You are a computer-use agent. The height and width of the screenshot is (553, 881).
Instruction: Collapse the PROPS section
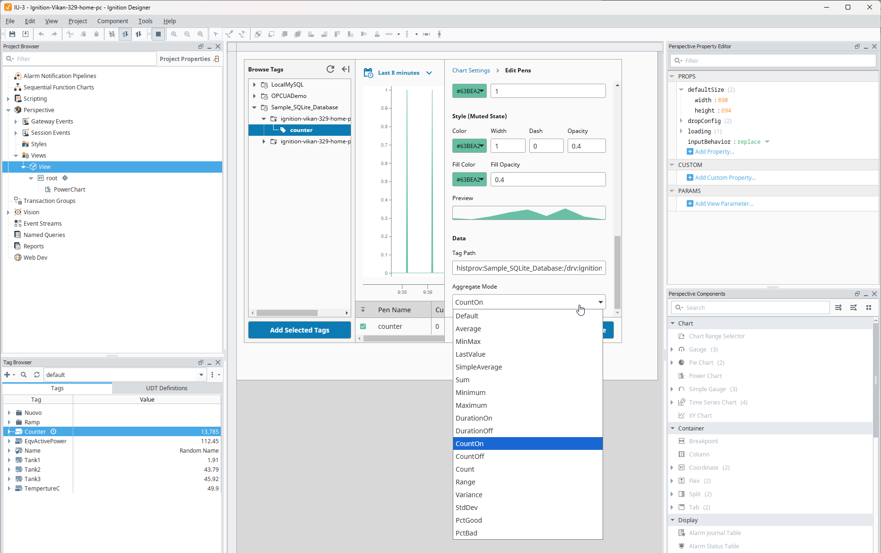pyautogui.click(x=672, y=76)
